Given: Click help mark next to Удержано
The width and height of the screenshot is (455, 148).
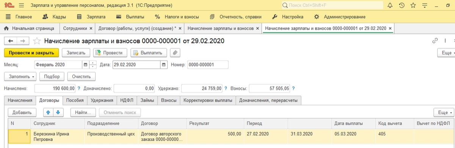Looking at the screenshot, I should 226,88.
